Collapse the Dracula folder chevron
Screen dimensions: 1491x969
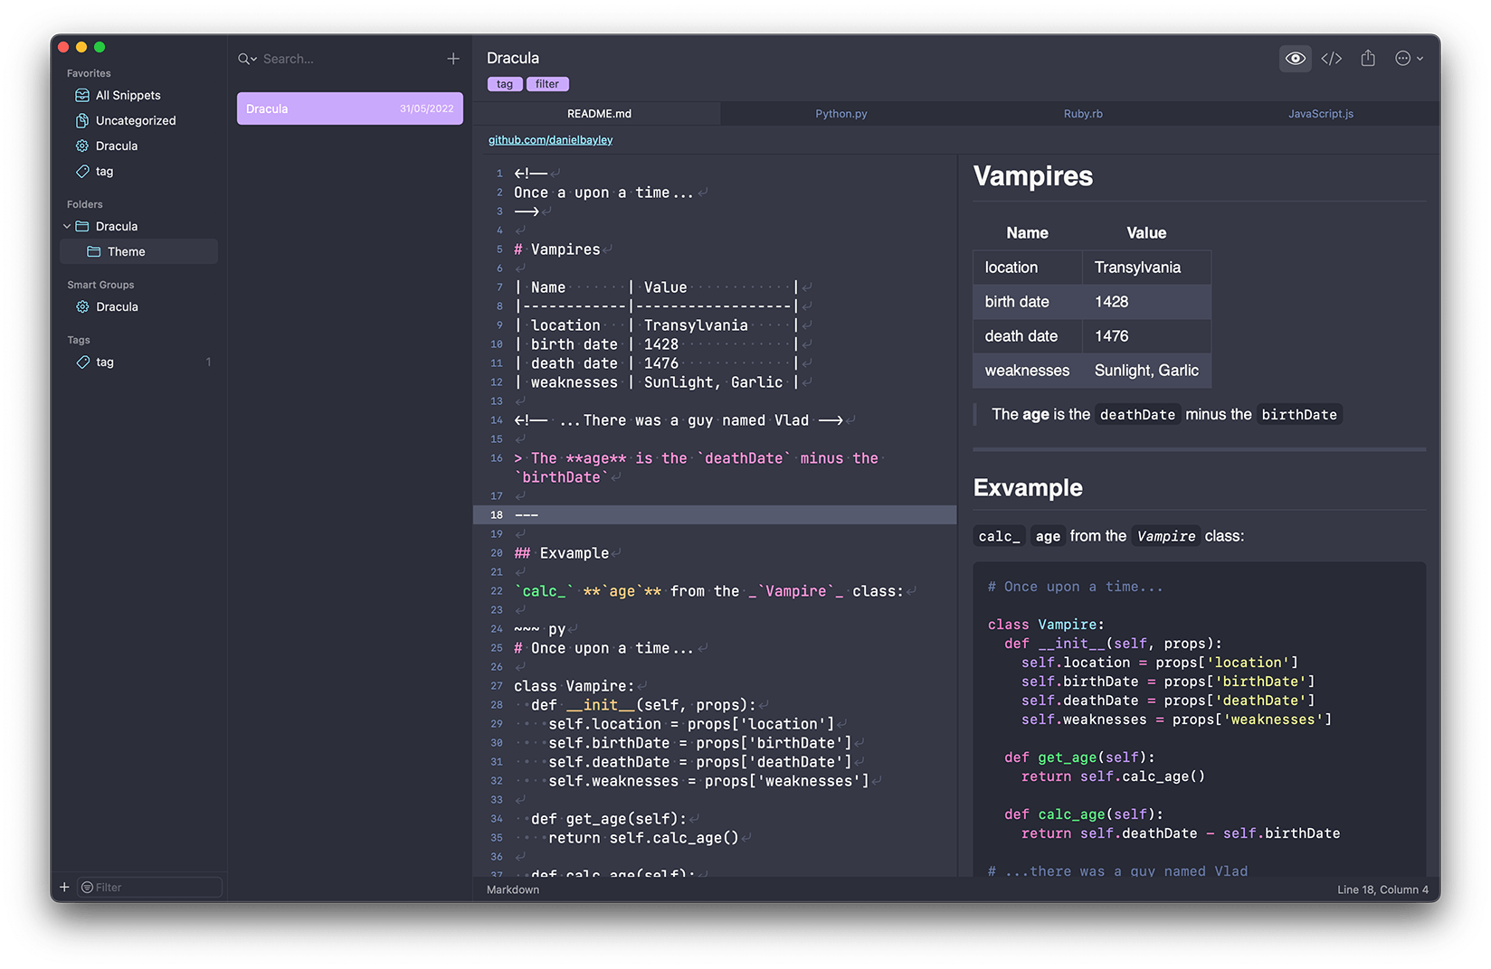[66, 226]
